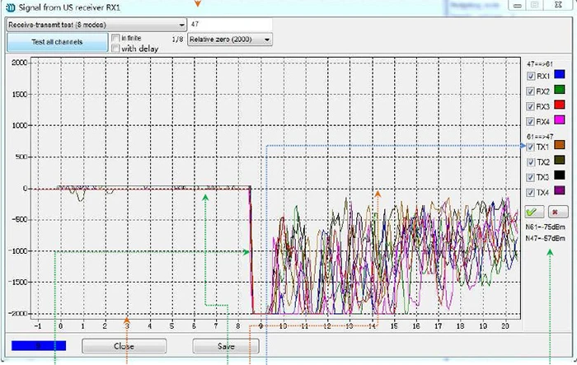Screen dimensions: 577x365
Task: Enable the 'in finite' checkbox
Action: (115, 38)
